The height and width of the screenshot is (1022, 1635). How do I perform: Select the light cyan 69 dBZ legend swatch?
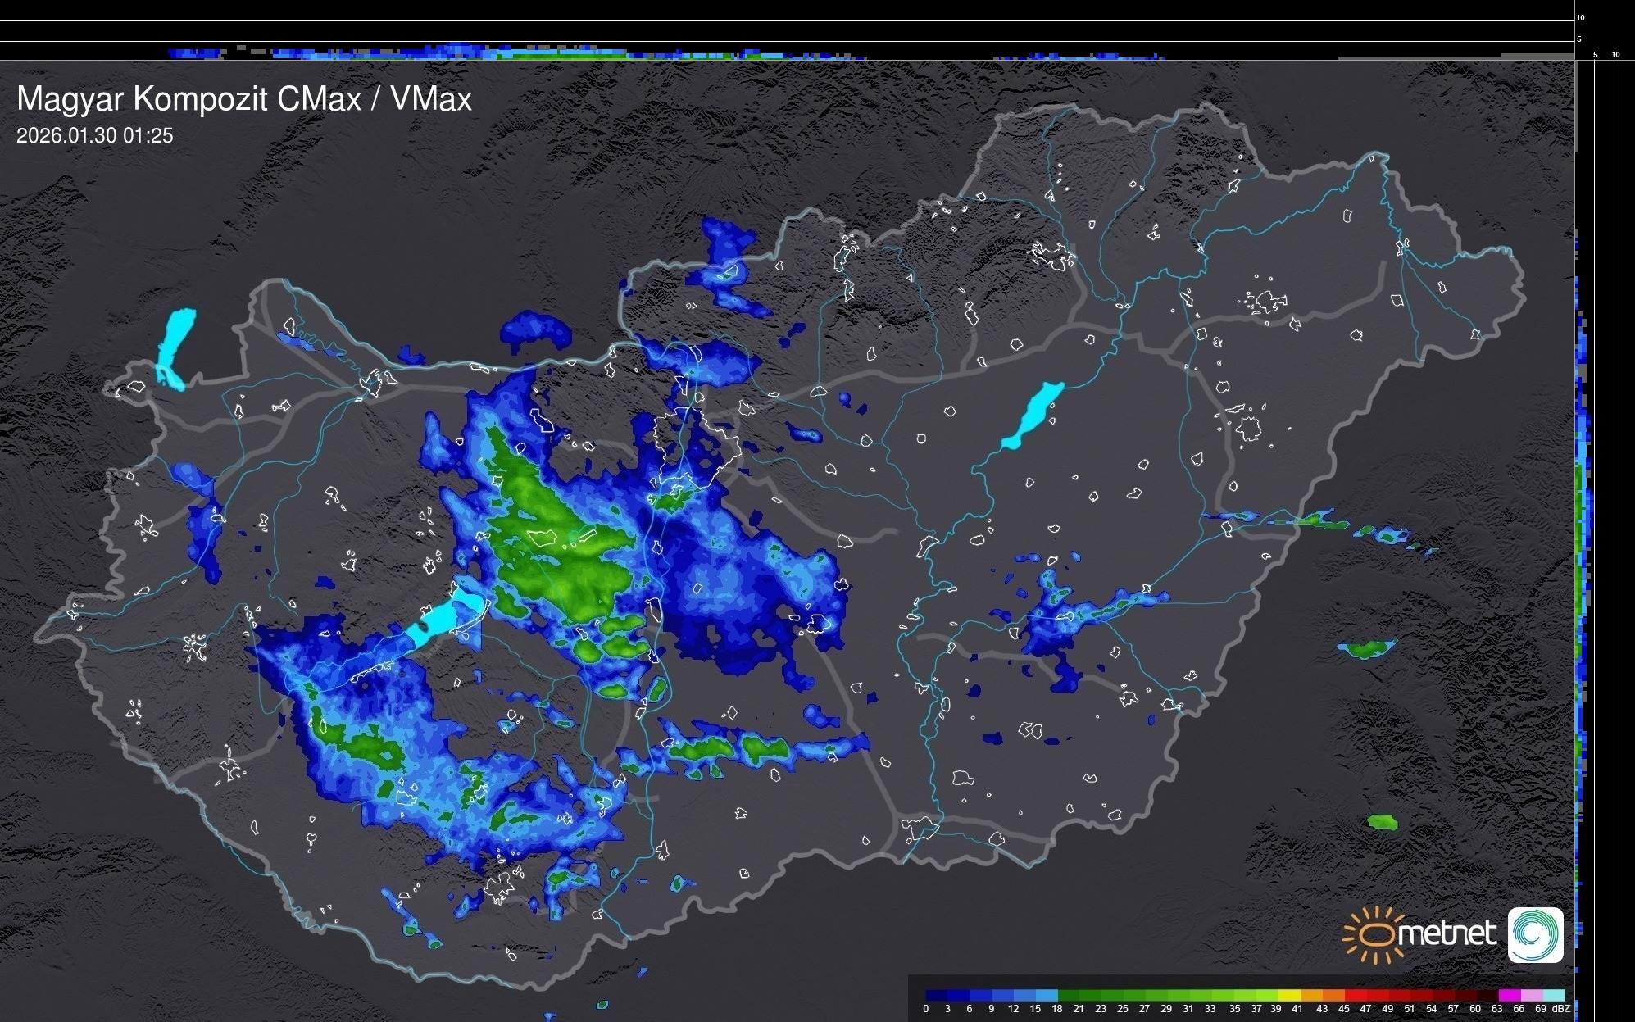pos(1553,995)
